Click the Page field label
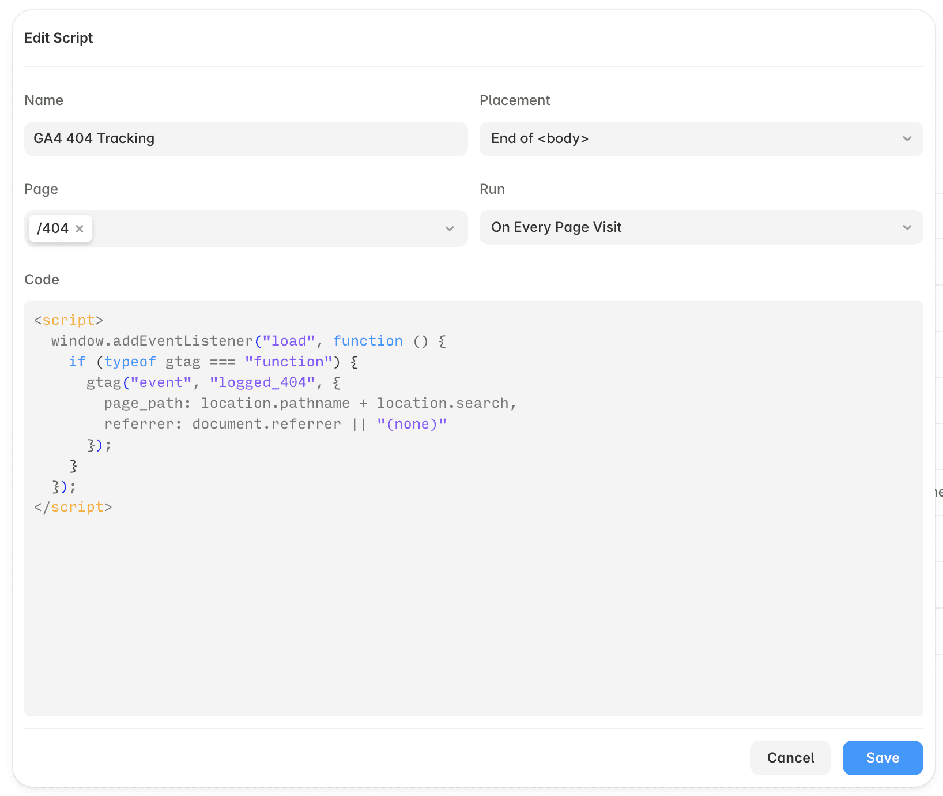This screenshot has width=943, height=796. coord(41,189)
